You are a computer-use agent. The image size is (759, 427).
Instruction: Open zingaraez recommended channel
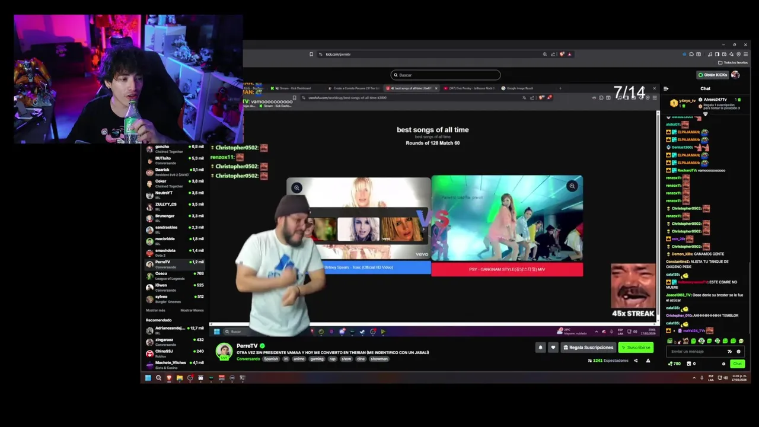[x=175, y=342]
